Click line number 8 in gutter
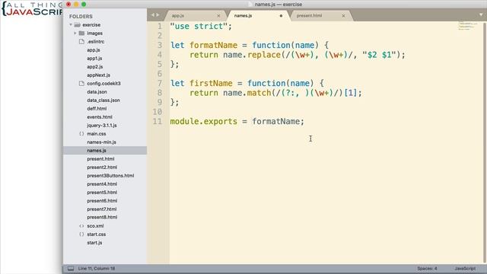Viewport: 487px width, 274px height. [x=160, y=93]
